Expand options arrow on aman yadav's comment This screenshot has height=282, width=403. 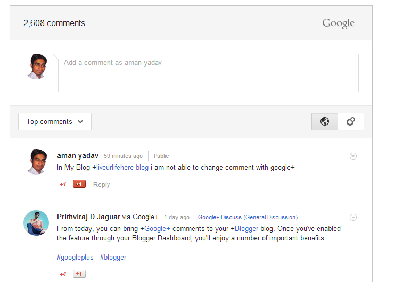(353, 156)
